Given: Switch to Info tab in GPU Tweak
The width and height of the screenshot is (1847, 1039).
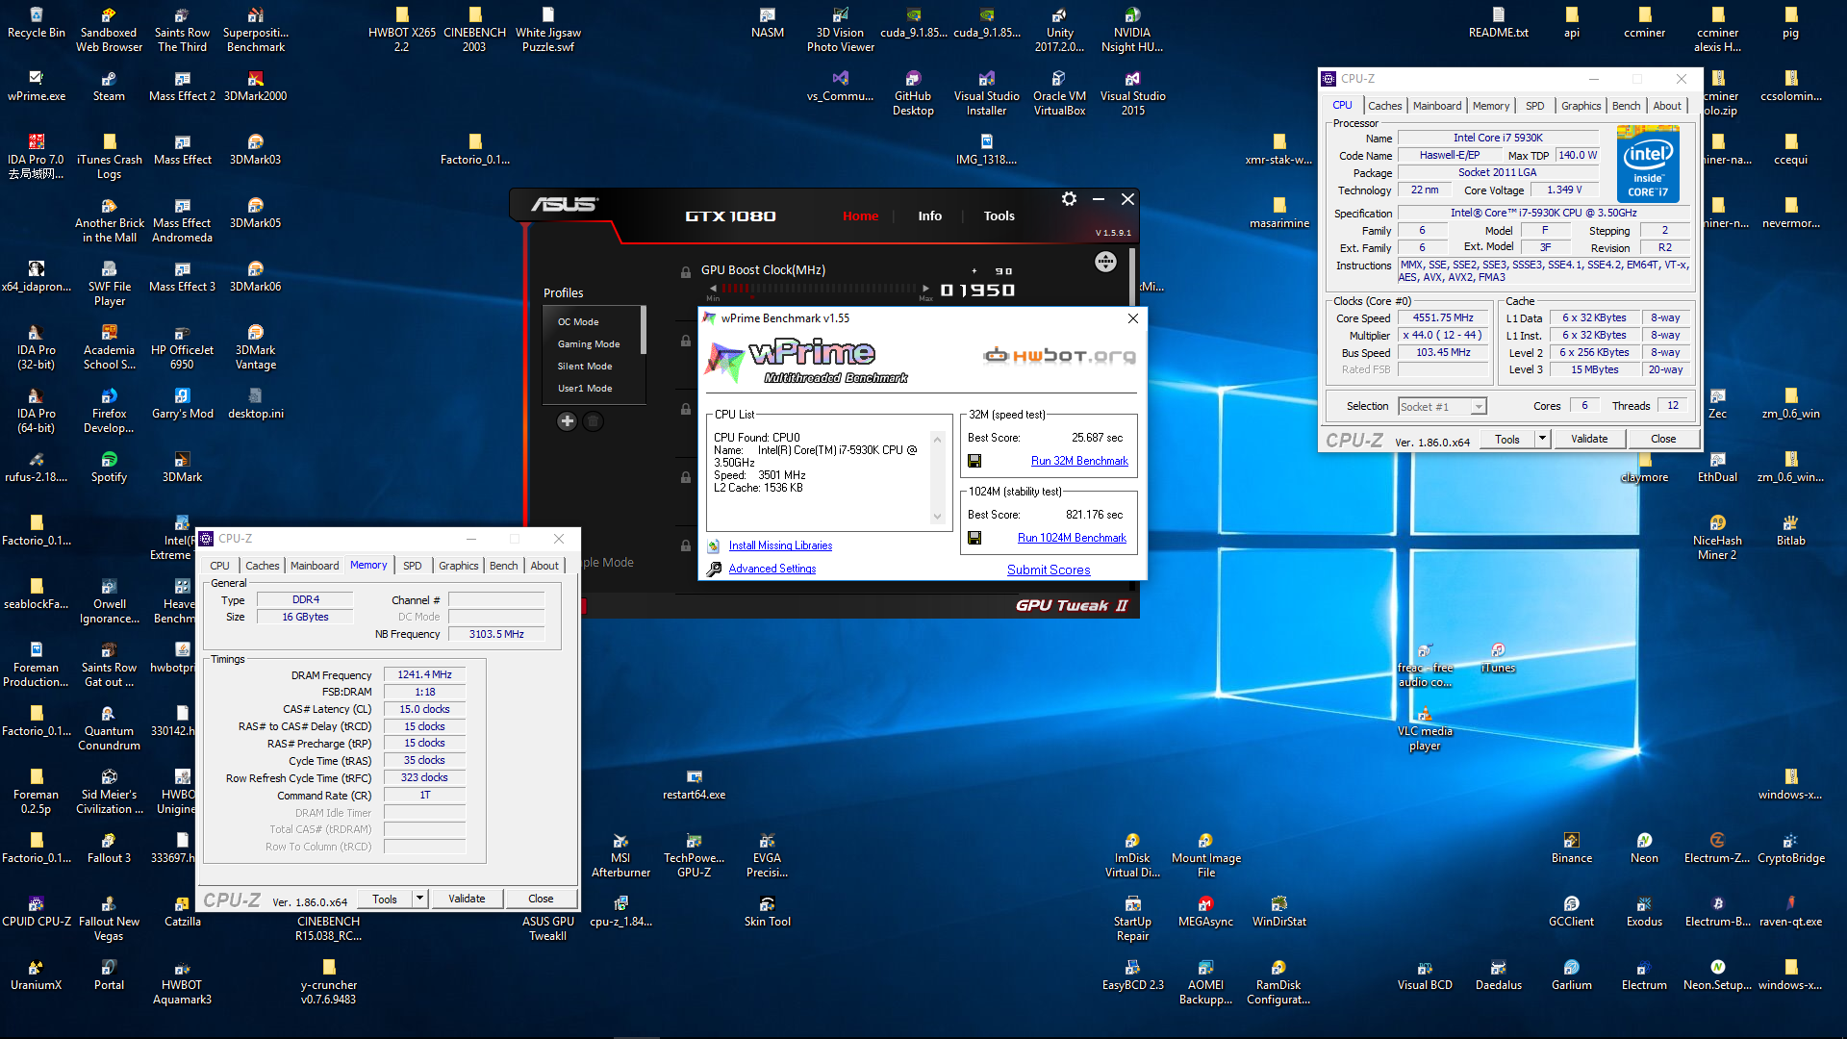Looking at the screenshot, I should pos(929,215).
